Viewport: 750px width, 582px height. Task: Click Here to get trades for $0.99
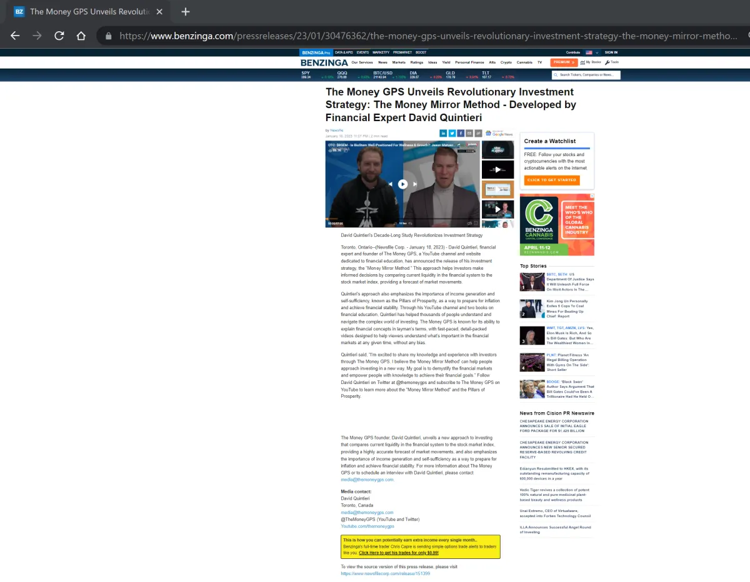(x=399, y=553)
